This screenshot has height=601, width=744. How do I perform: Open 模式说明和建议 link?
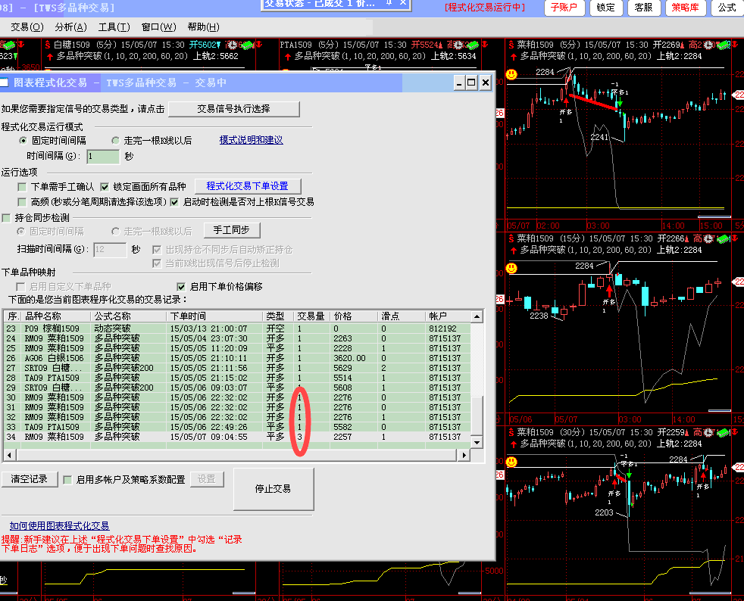click(251, 141)
